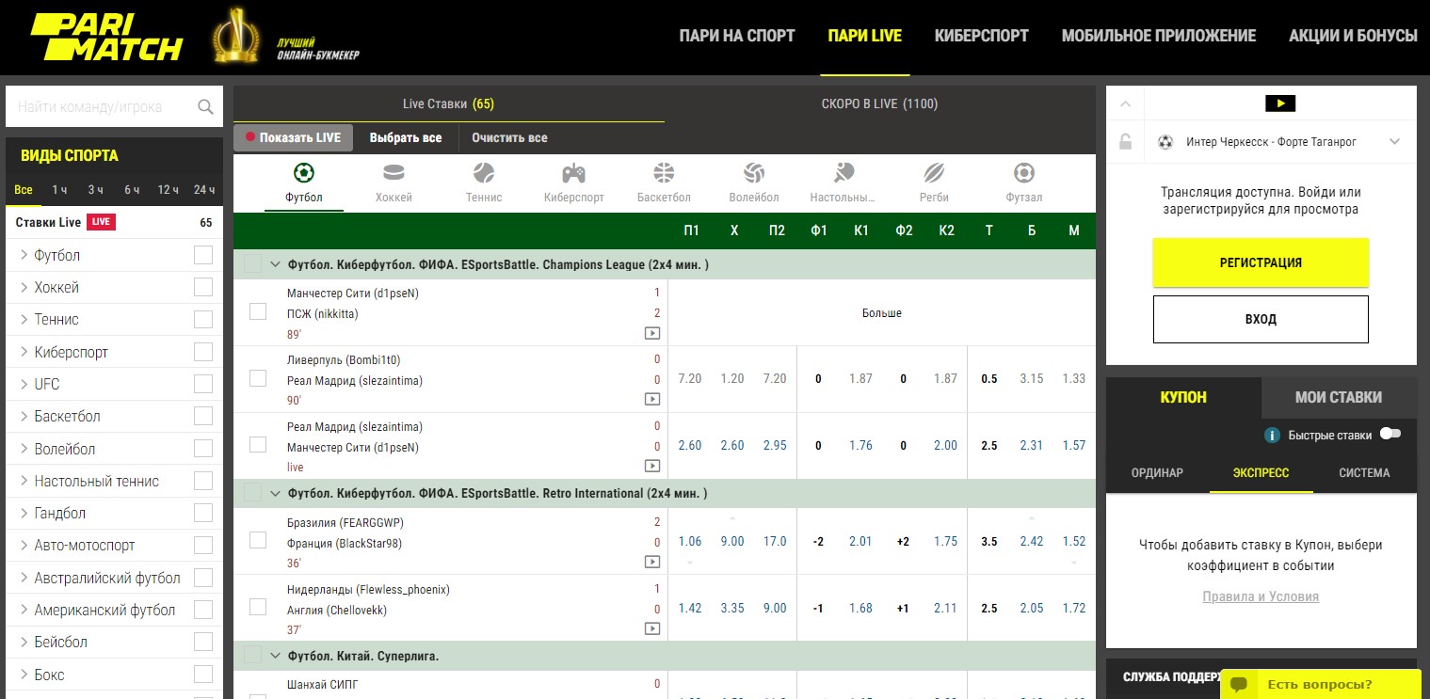The height and width of the screenshot is (699, 1430).
Task: Select the Tennis ball icon
Action: point(484,173)
